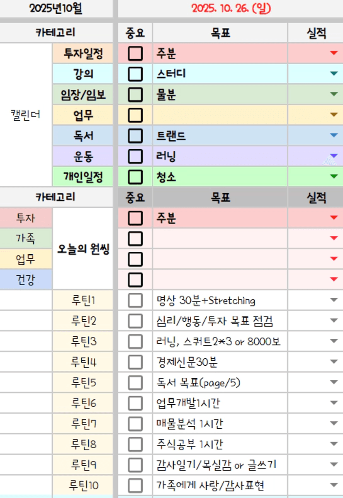Click the 매물분석 1시간 cell

[x=220, y=424]
